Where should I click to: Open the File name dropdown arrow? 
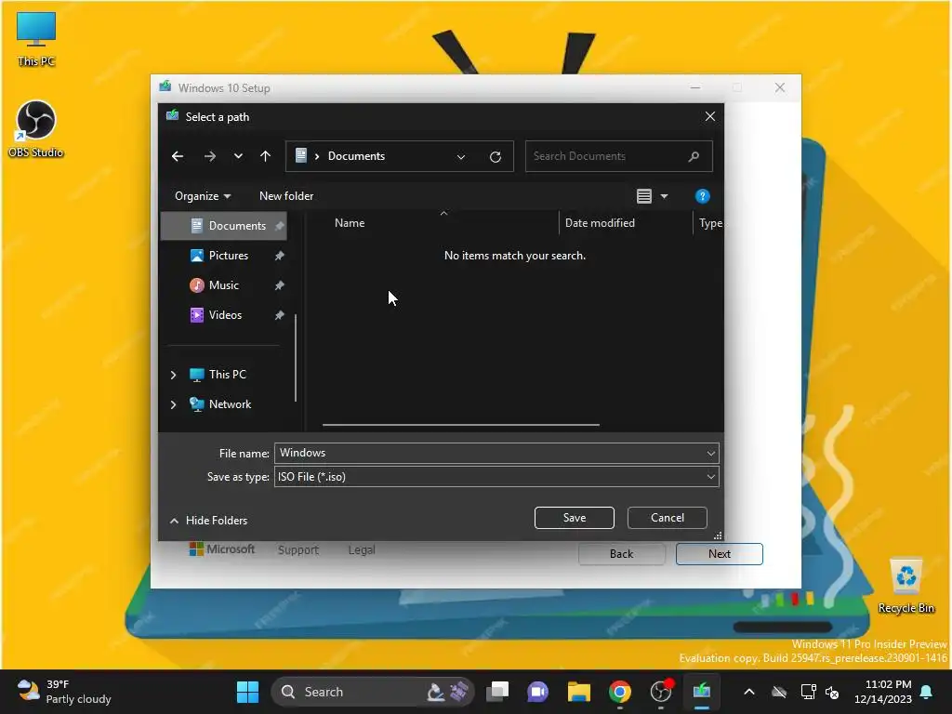711,453
